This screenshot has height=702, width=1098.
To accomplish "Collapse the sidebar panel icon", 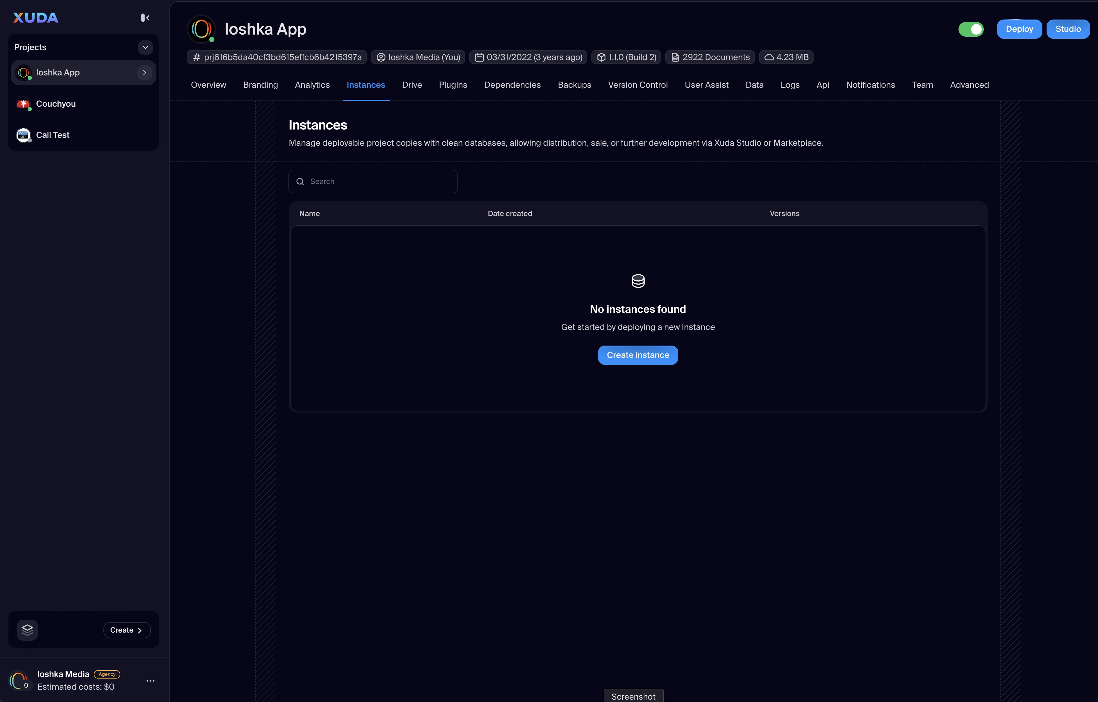I will click(x=145, y=18).
